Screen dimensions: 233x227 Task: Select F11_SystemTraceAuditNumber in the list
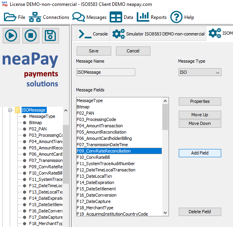click(x=119, y=164)
